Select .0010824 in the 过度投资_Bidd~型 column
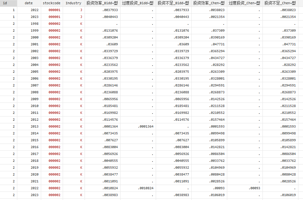Image resolution: width=303 pixels, height=200 pixels. click(x=144, y=188)
